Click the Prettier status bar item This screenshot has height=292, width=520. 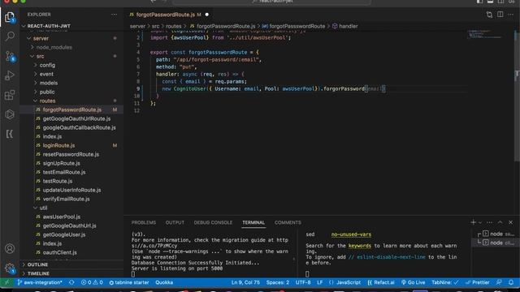coord(477,282)
